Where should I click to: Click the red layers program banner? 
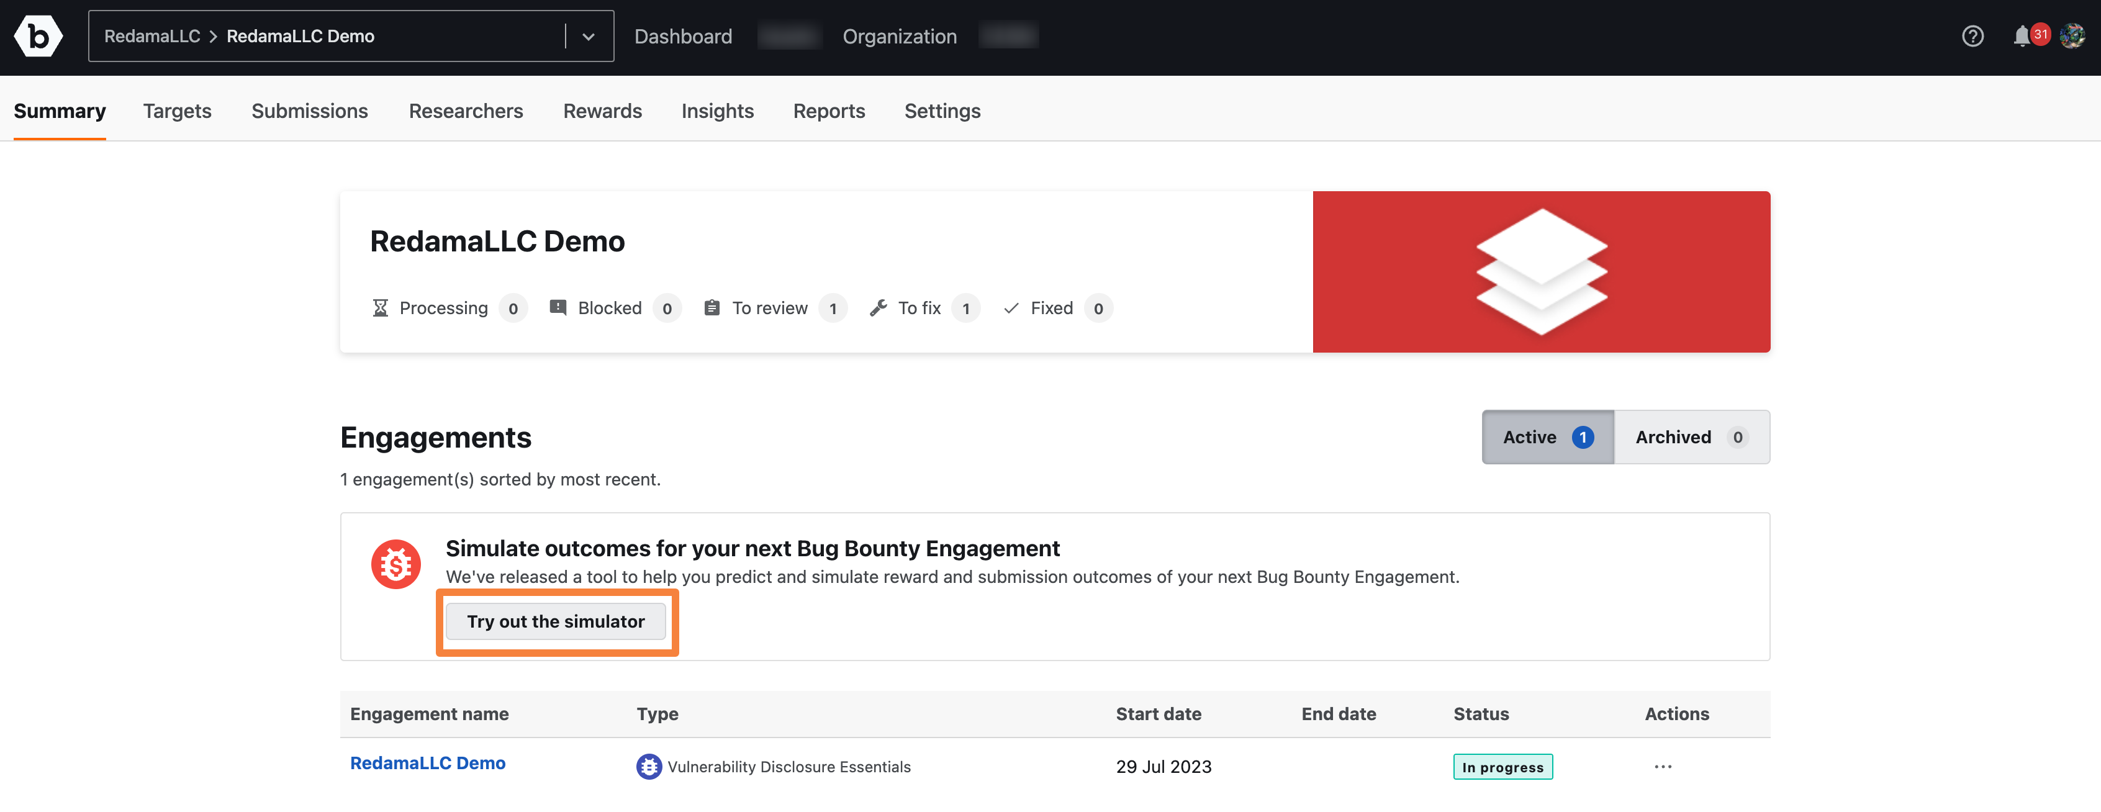pyautogui.click(x=1541, y=271)
